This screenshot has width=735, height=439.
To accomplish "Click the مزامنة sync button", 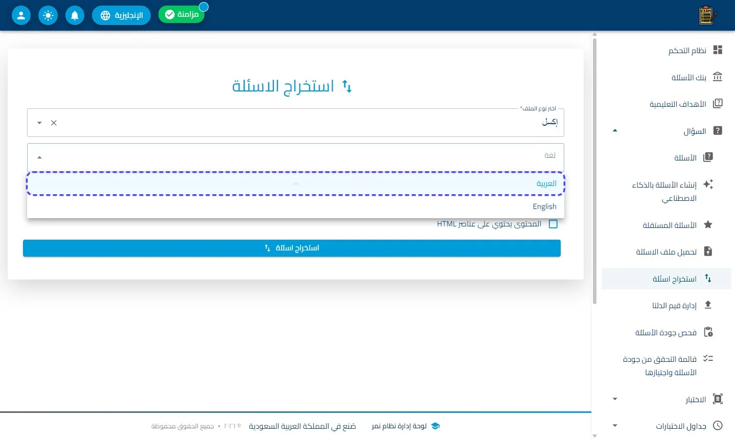I will (181, 14).
